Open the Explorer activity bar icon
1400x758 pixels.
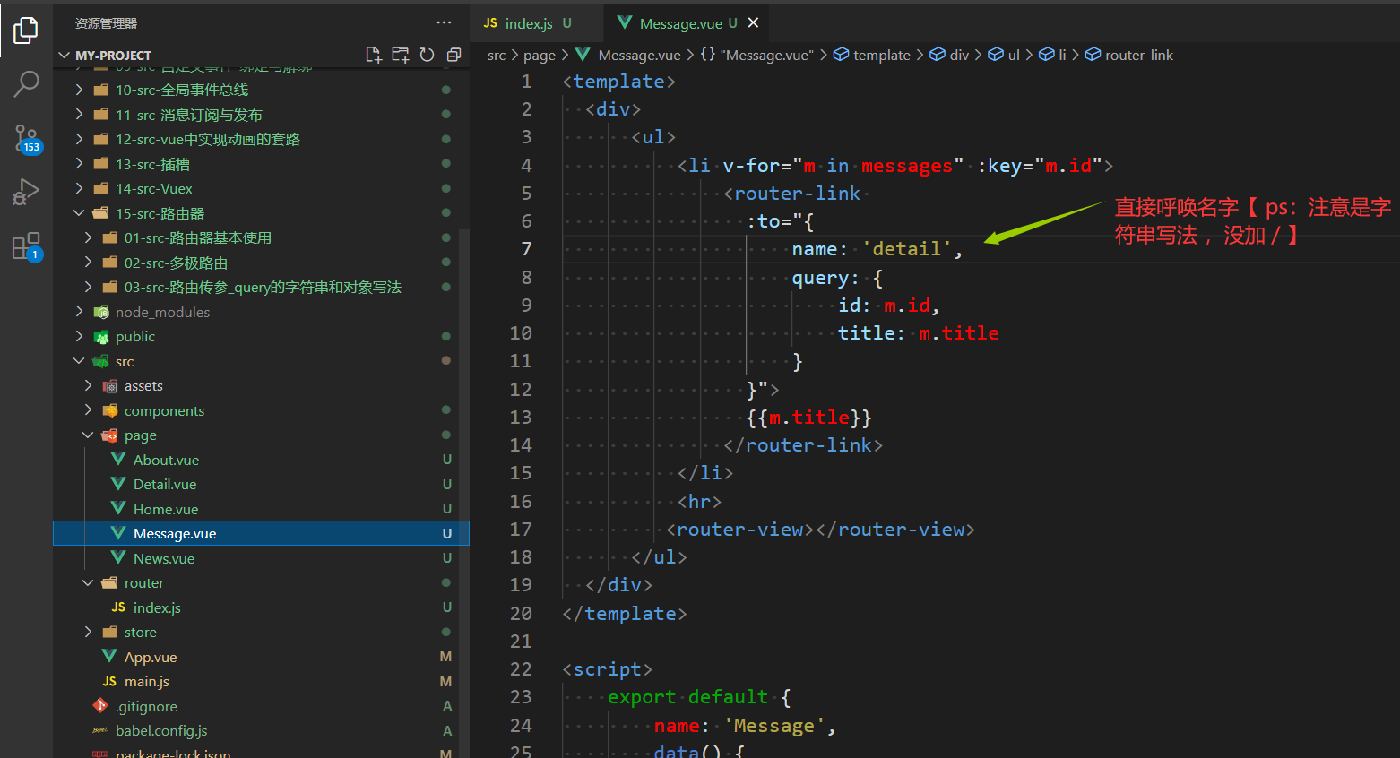[26, 30]
